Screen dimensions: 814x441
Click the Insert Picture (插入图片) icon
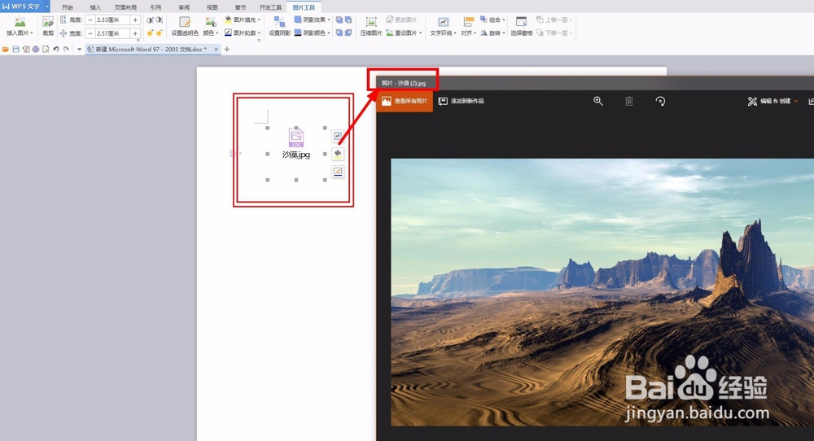pos(20,22)
